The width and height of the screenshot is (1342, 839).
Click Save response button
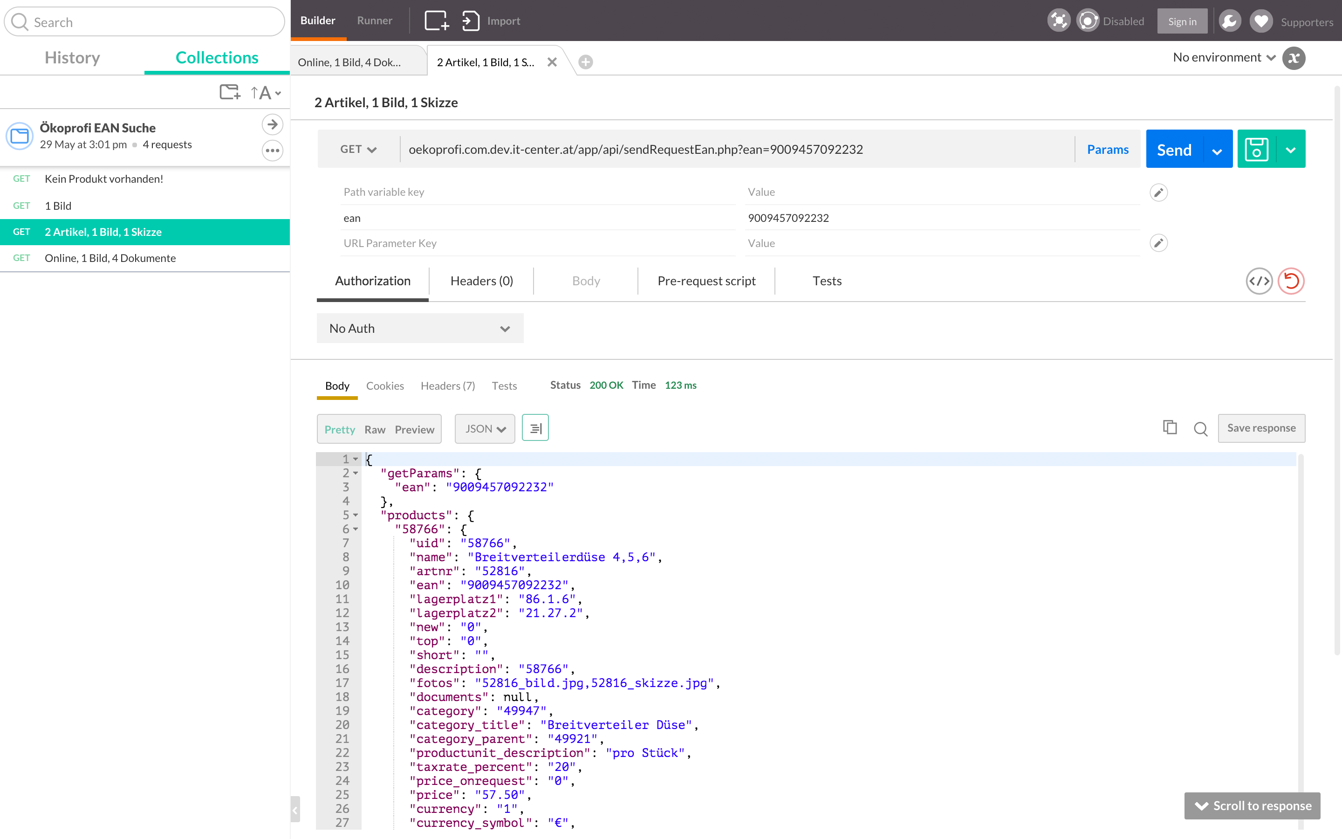[1261, 428]
